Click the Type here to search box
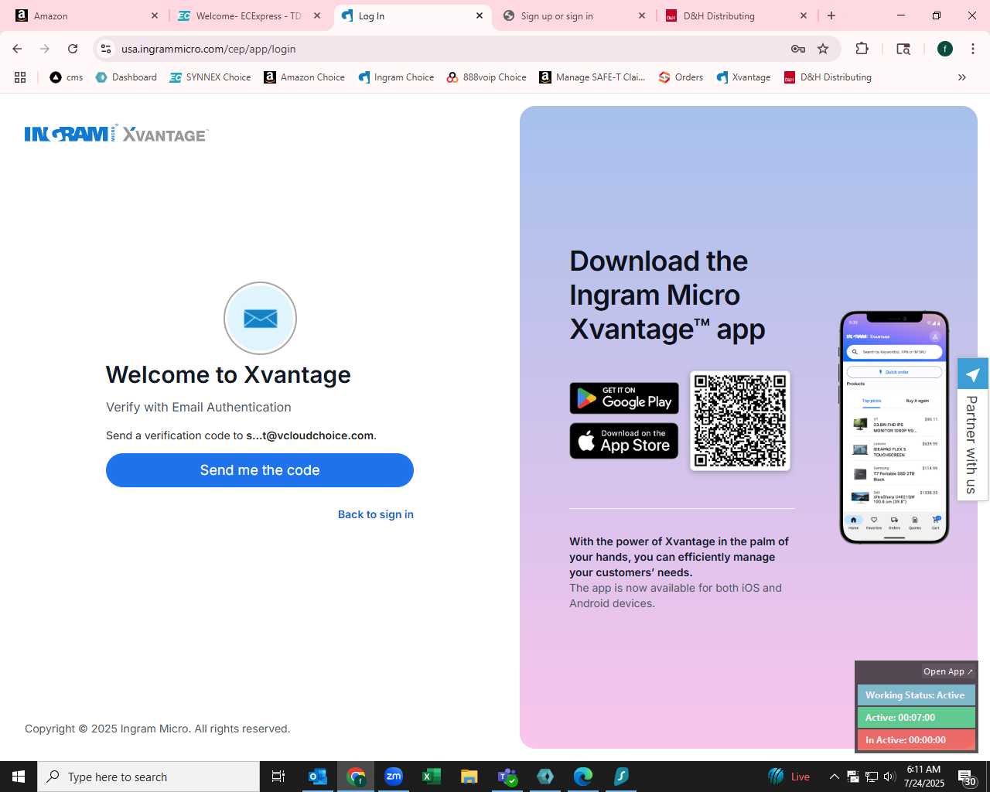Viewport: 990px width, 792px height. [x=148, y=777]
